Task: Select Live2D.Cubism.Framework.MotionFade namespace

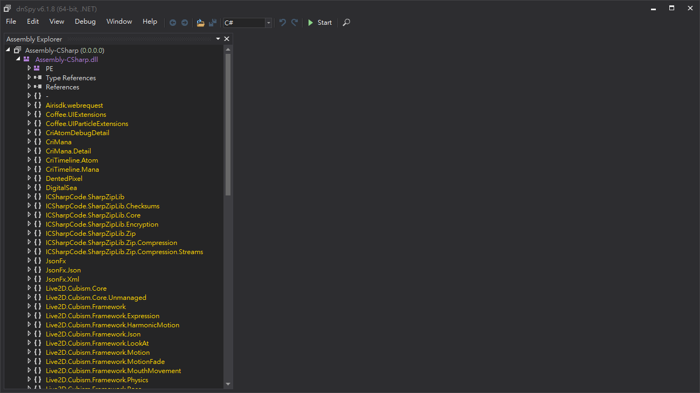Action: [x=105, y=361]
